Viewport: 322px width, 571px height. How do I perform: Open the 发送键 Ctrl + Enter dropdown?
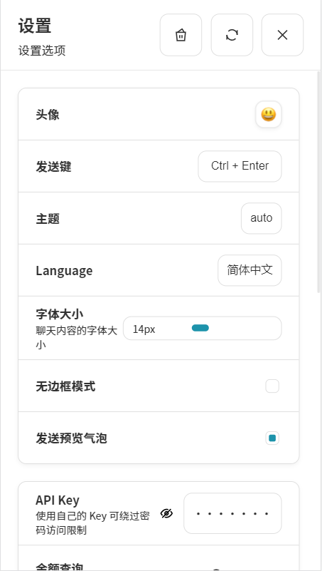pos(240,166)
